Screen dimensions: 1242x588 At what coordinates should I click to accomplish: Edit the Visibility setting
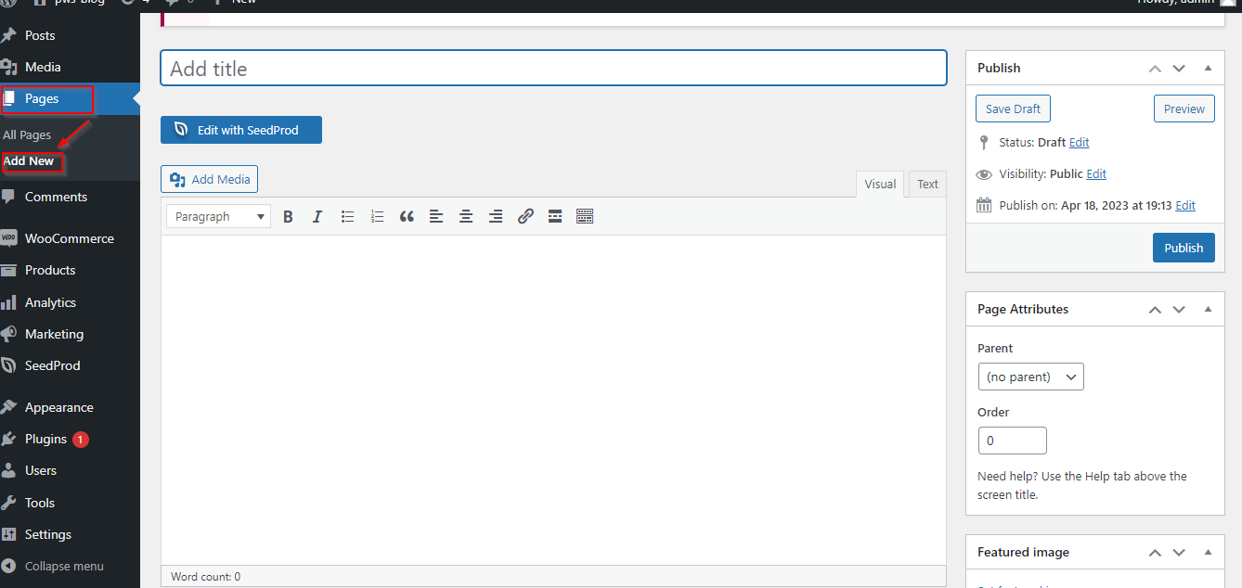(1096, 174)
